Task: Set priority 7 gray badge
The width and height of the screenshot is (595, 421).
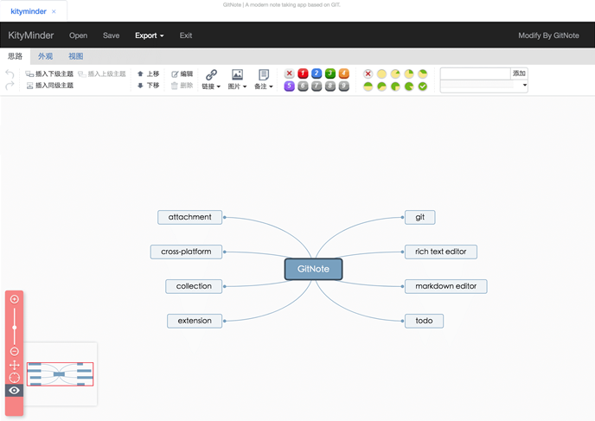Action: (317, 86)
